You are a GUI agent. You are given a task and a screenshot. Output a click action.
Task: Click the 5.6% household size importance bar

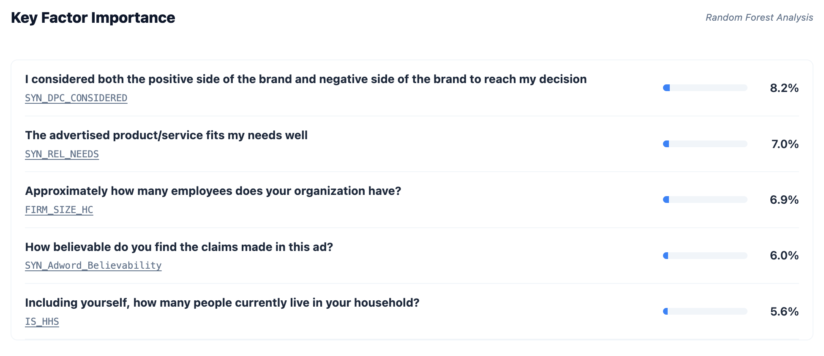[x=705, y=311]
